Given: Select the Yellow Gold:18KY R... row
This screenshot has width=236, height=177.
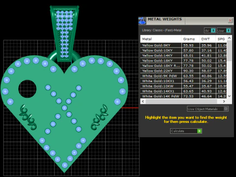Looking at the screenshot, I should coord(183,66).
